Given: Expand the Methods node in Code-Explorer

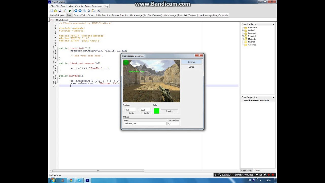Looking at the screenshot, I should 243,39.
